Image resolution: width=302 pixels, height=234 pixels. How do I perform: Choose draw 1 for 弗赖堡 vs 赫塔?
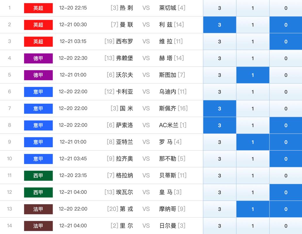pyautogui.click(x=253, y=58)
